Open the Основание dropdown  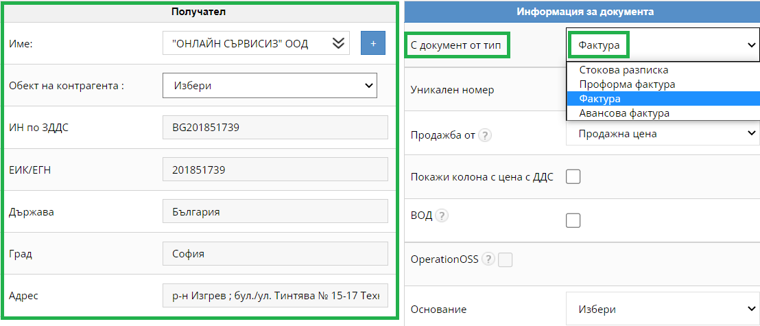click(x=663, y=309)
